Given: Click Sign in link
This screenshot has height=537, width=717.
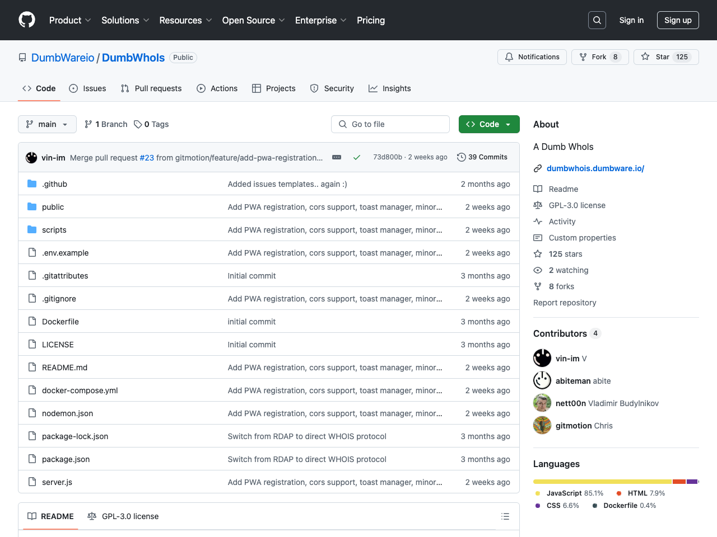Looking at the screenshot, I should point(631,20).
